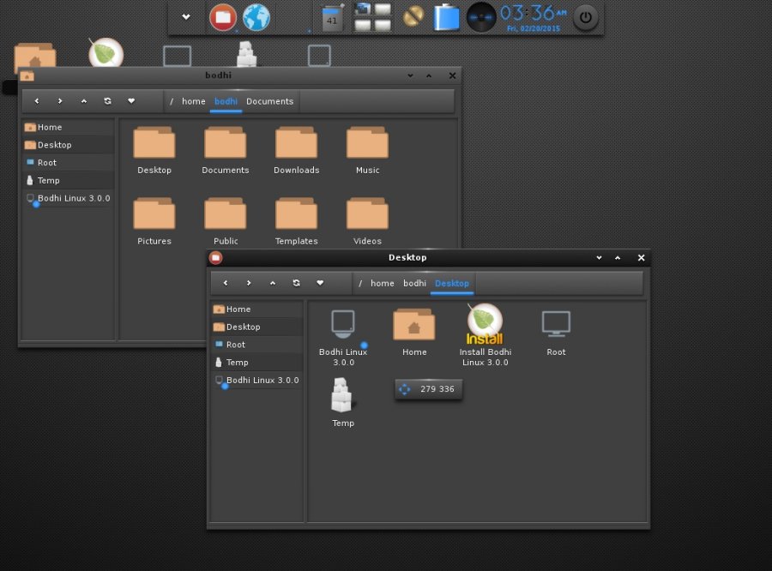Click the gold tools settings icon
The width and height of the screenshot is (772, 571).
pyautogui.click(x=413, y=17)
